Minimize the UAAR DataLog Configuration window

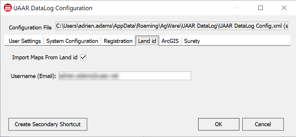click(237, 8)
